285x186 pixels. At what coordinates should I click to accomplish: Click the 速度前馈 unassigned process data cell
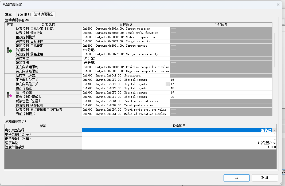126,58
